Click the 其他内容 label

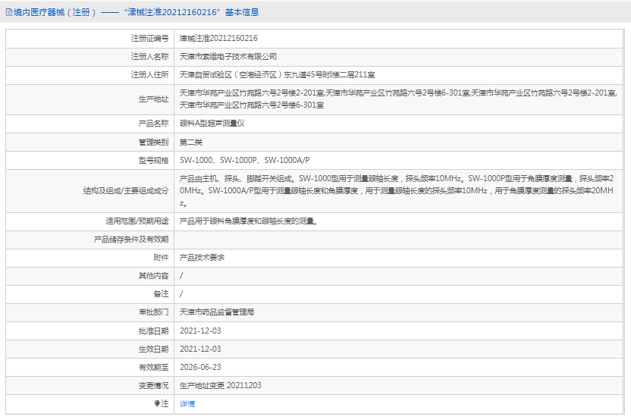coord(153,276)
